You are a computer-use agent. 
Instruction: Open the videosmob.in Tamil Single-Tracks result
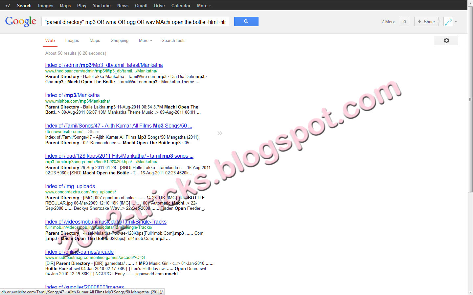106,222
